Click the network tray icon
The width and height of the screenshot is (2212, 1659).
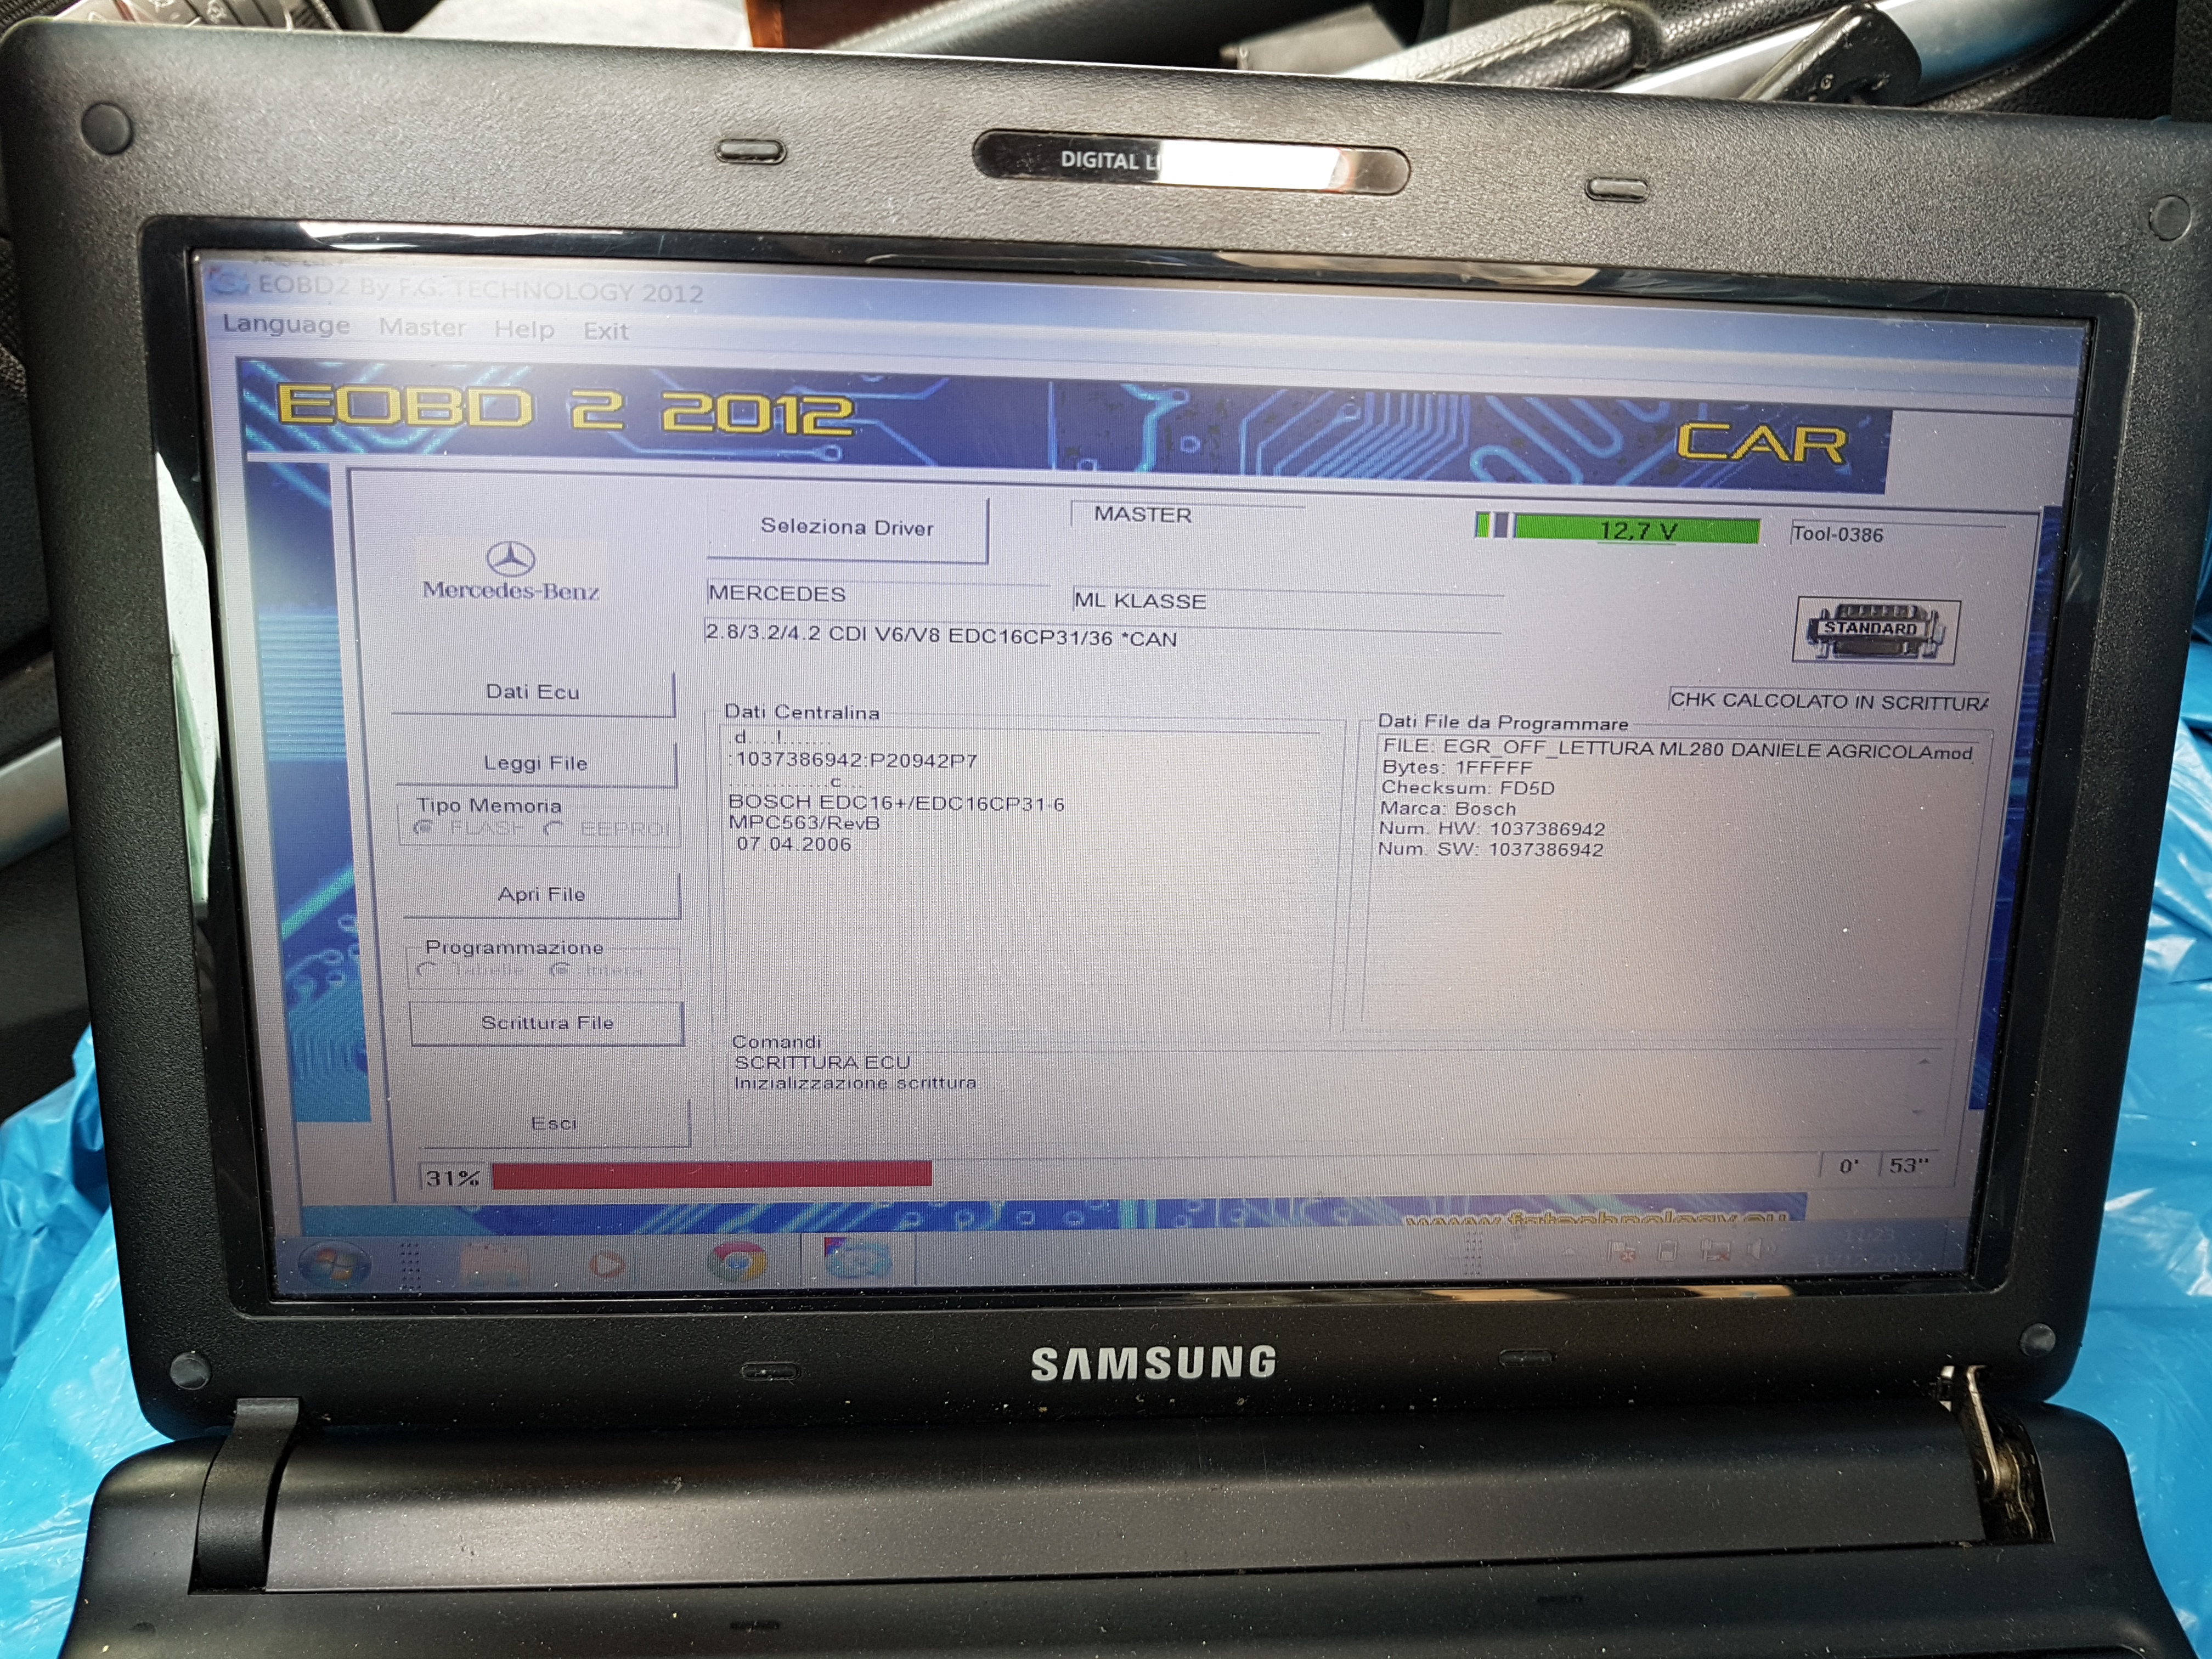1716,1251
